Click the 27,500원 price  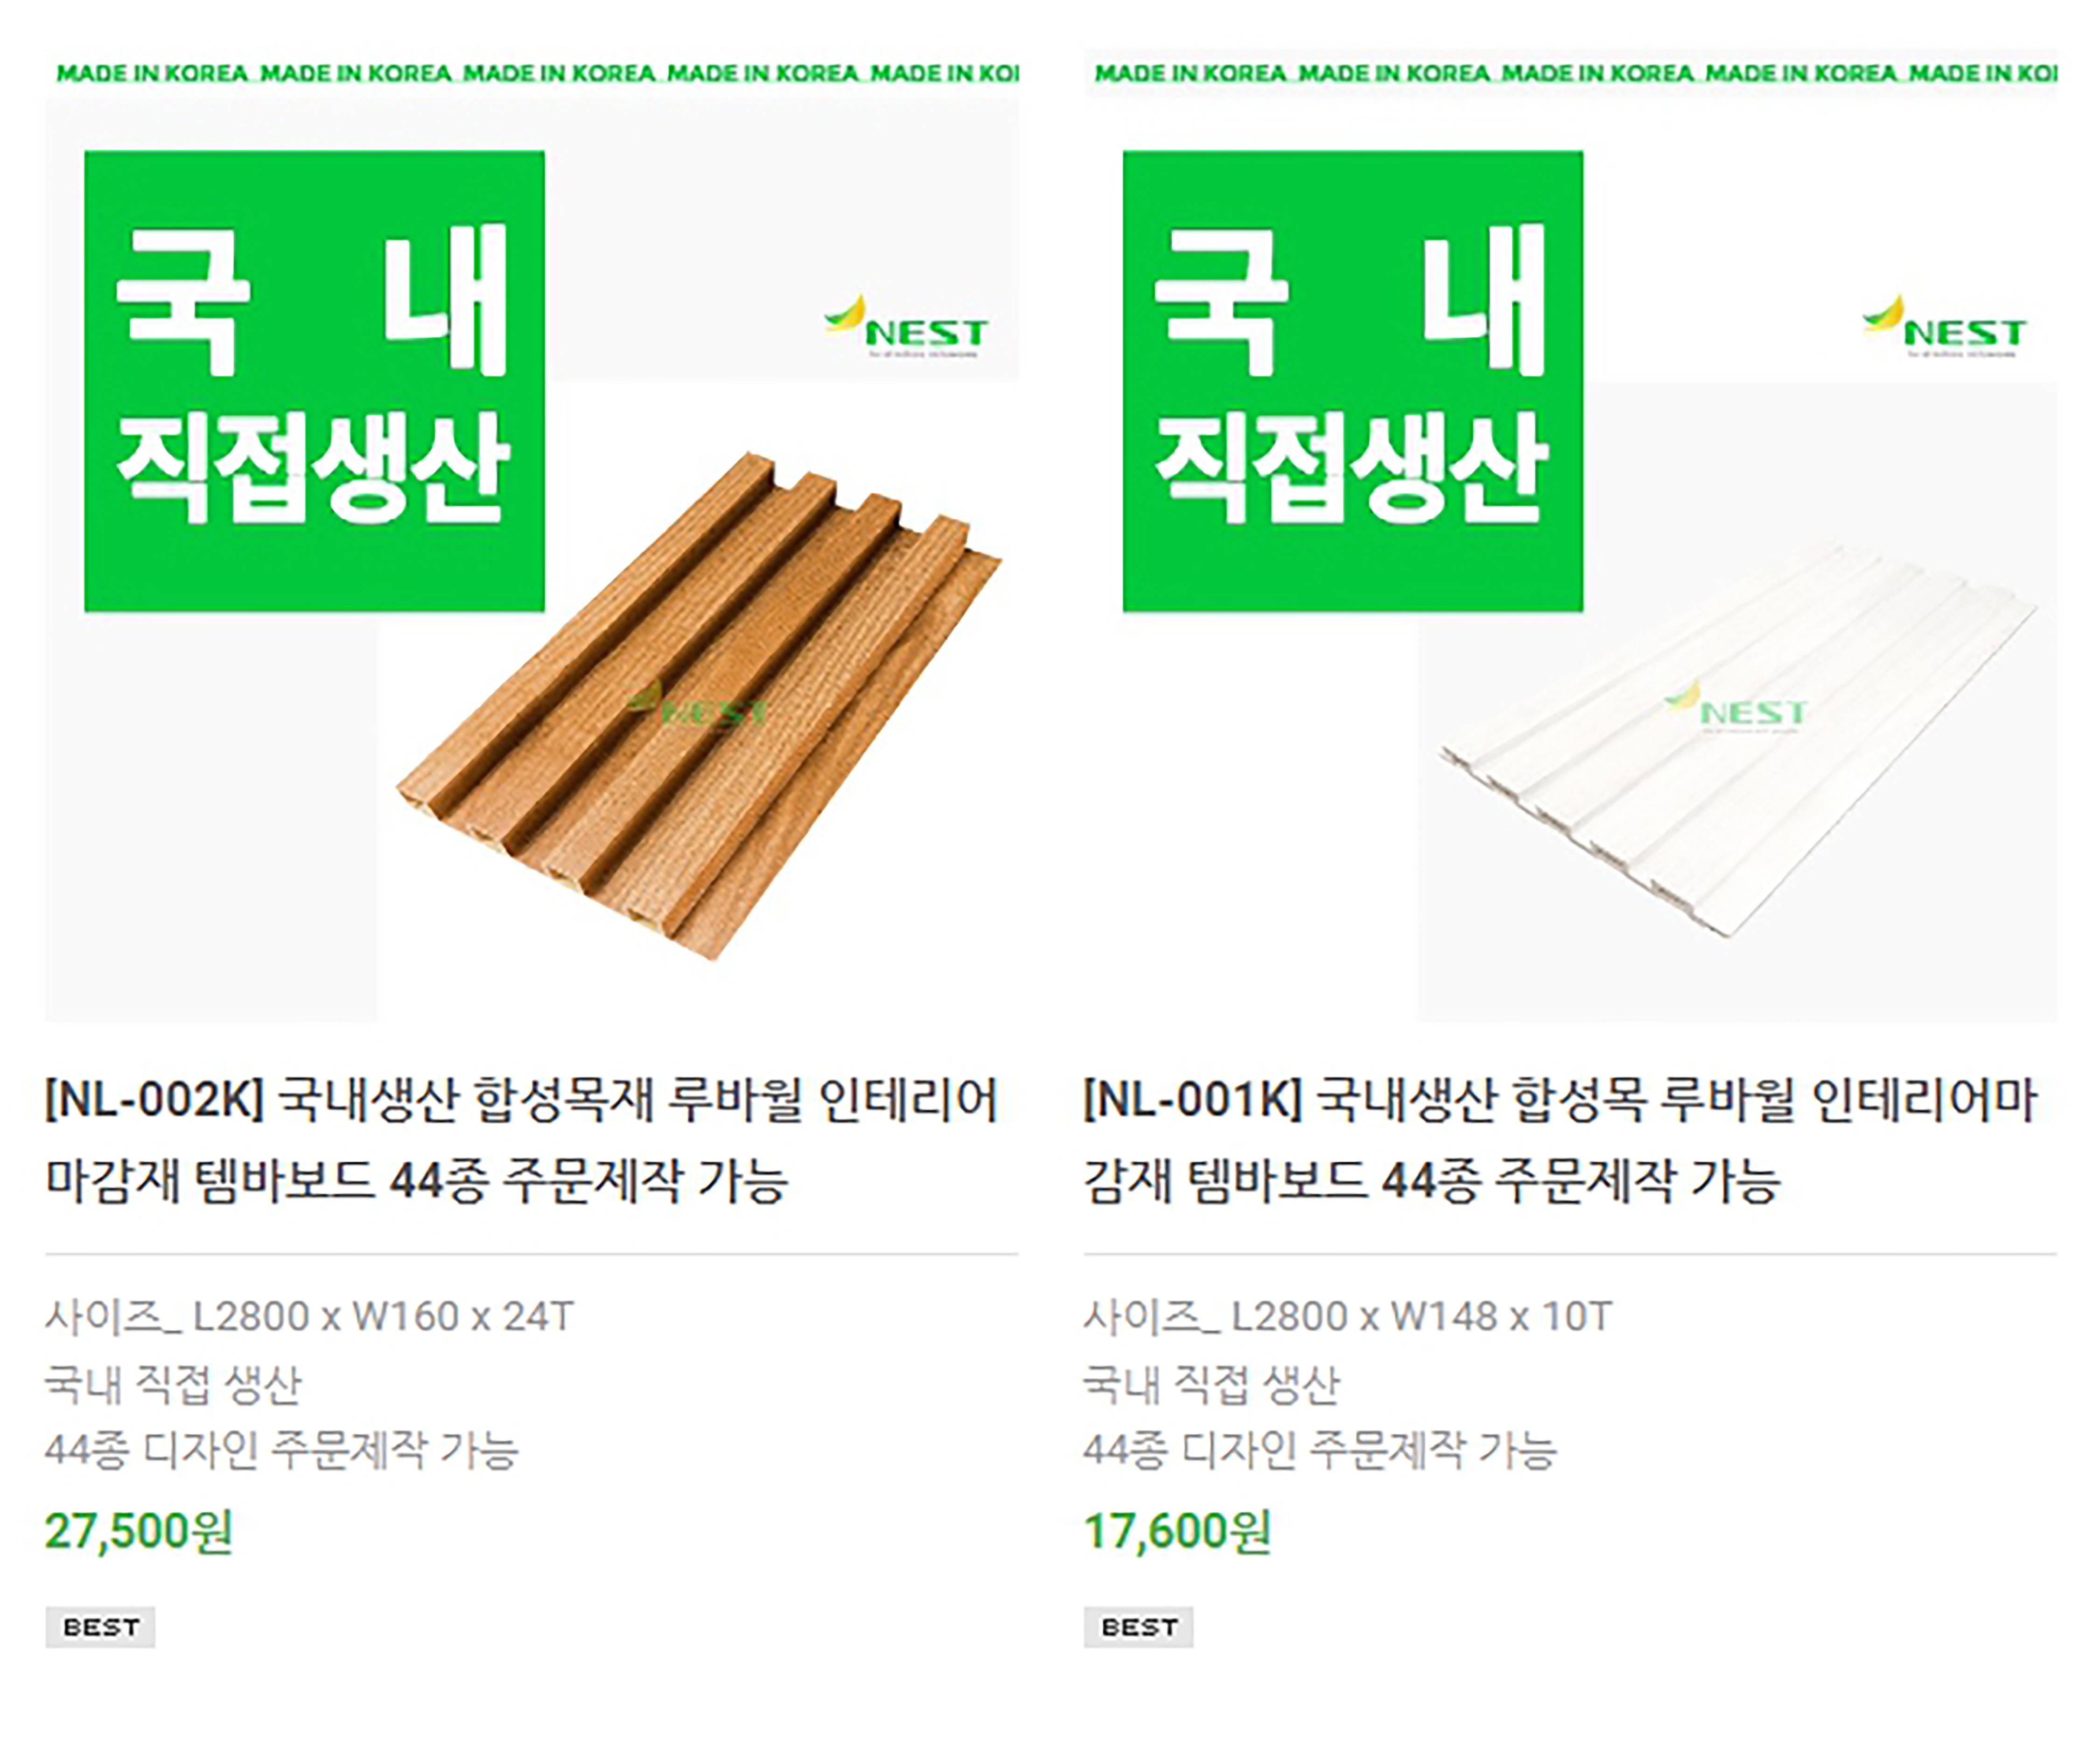[139, 1530]
